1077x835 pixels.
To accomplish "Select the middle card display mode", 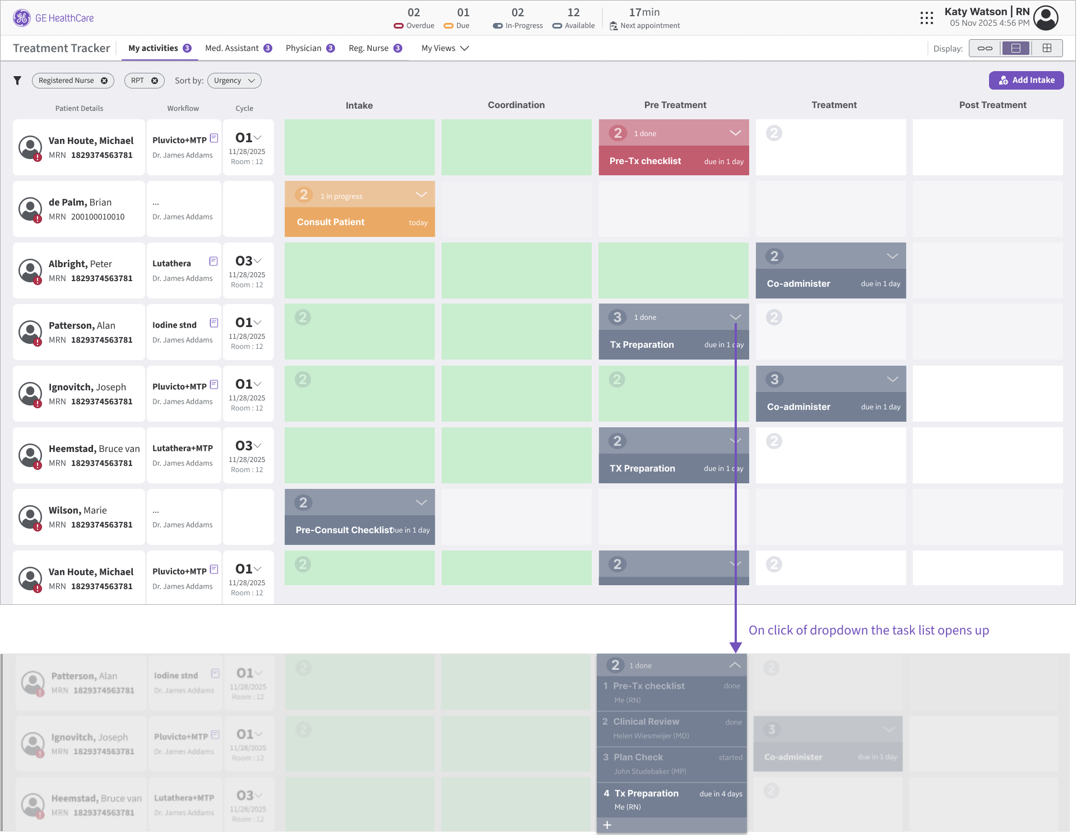I will coord(1015,48).
